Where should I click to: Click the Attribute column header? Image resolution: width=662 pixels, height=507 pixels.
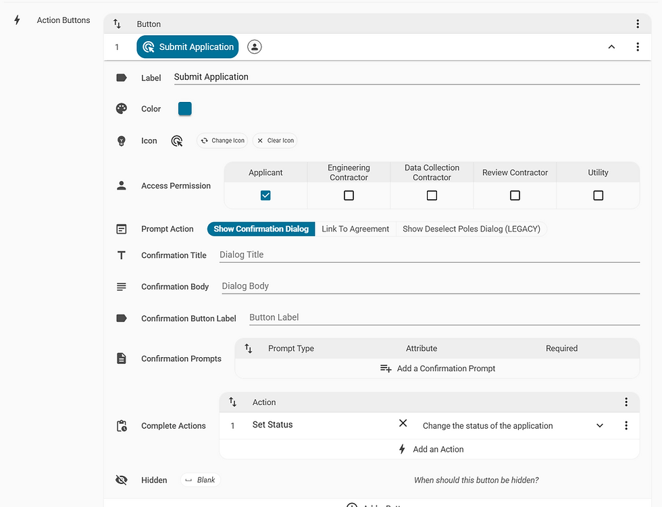tap(422, 348)
